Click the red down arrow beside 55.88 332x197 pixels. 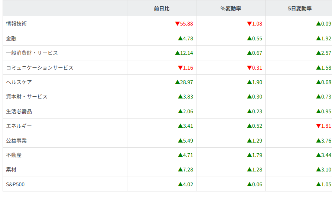(x=177, y=24)
